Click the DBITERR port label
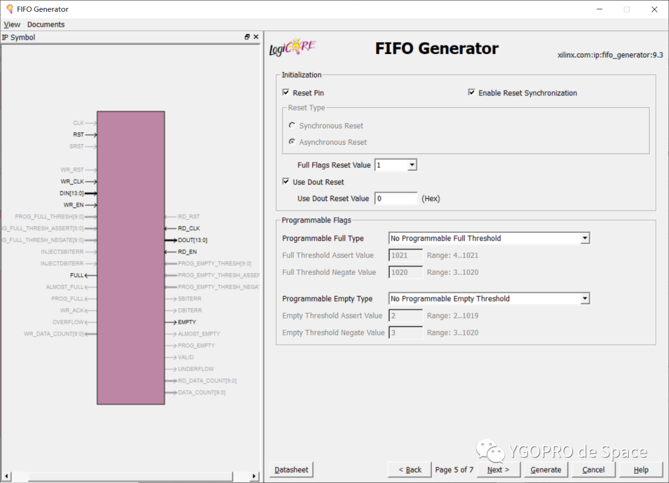 click(x=190, y=310)
